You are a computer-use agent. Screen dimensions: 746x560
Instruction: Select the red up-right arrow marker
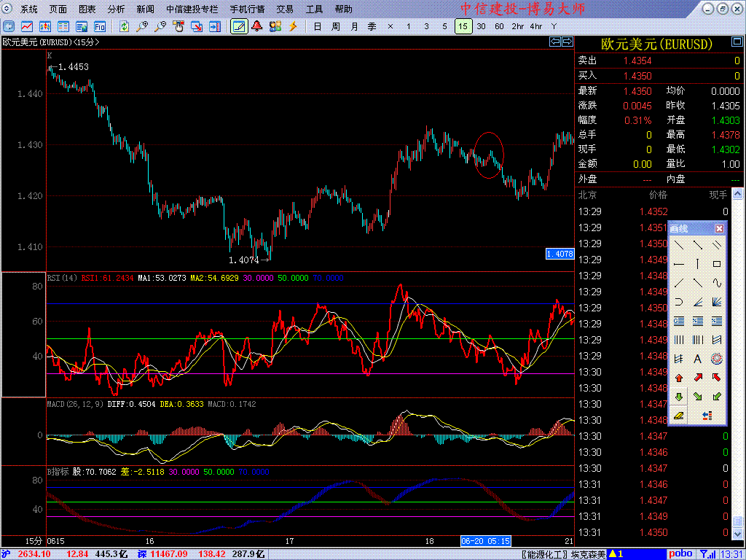pos(698,378)
